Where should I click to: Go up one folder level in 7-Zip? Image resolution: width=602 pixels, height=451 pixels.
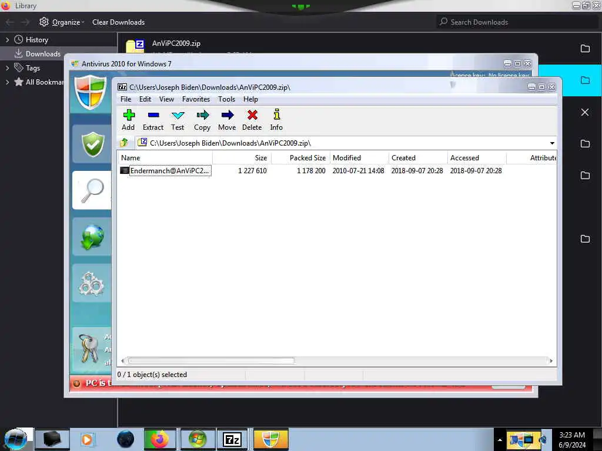123,143
